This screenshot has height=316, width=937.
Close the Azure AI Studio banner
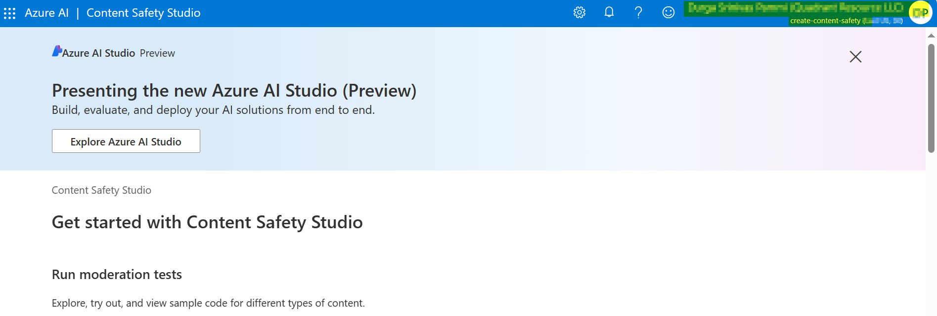(855, 57)
